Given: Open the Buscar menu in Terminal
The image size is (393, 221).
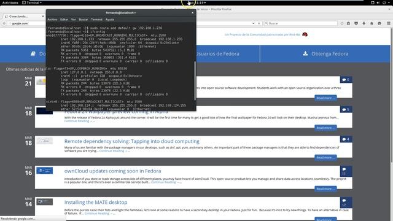Looking at the screenshot, I should (84, 19).
